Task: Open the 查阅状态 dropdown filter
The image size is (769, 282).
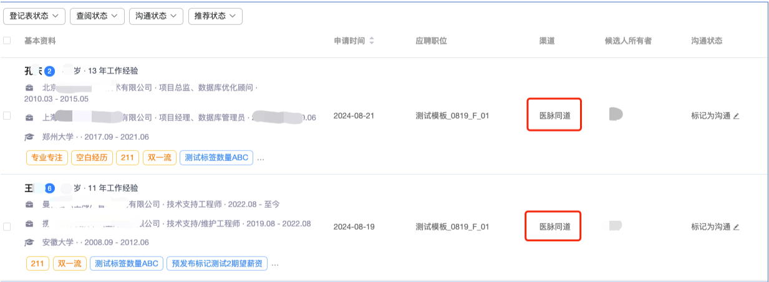Action: (97, 16)
